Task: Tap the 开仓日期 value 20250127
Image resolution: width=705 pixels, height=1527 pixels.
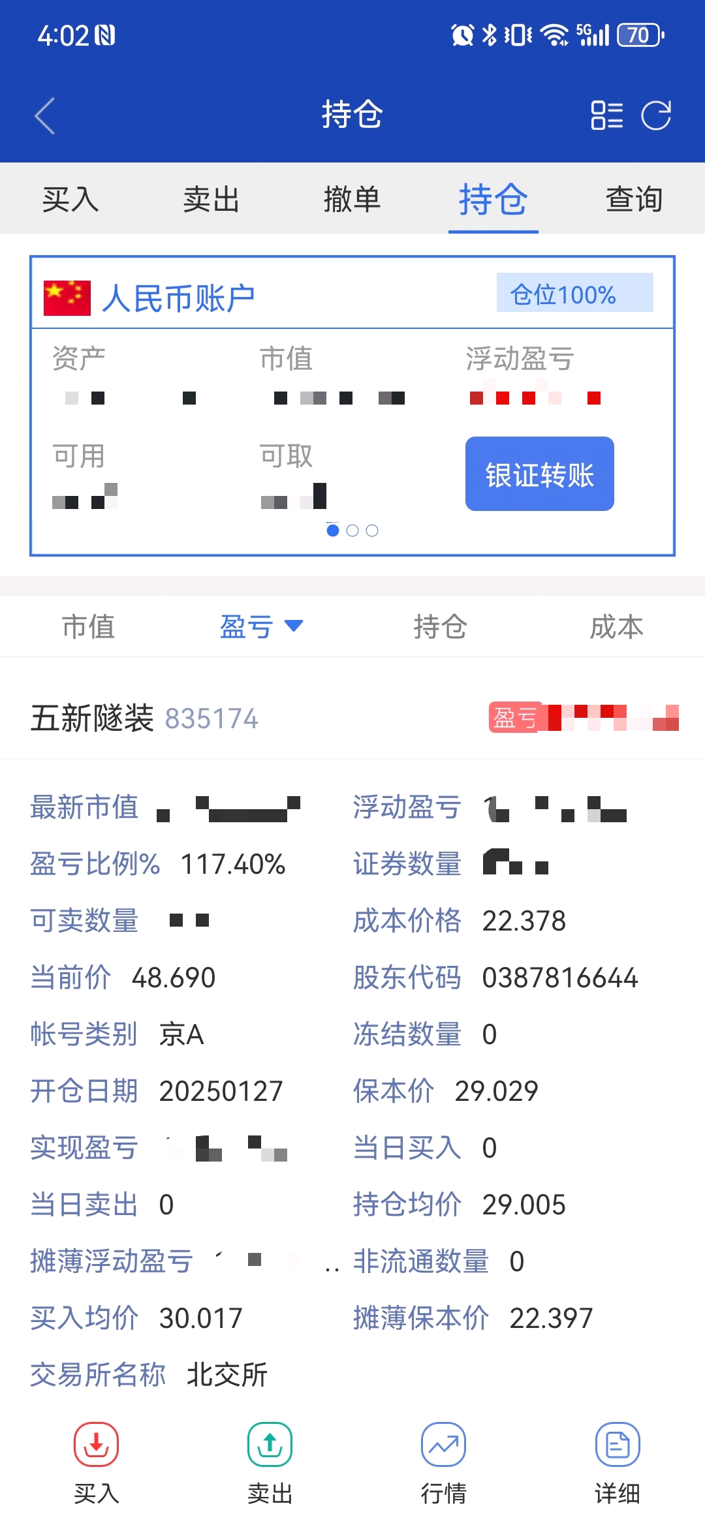Action: (x=221, y=1092)
